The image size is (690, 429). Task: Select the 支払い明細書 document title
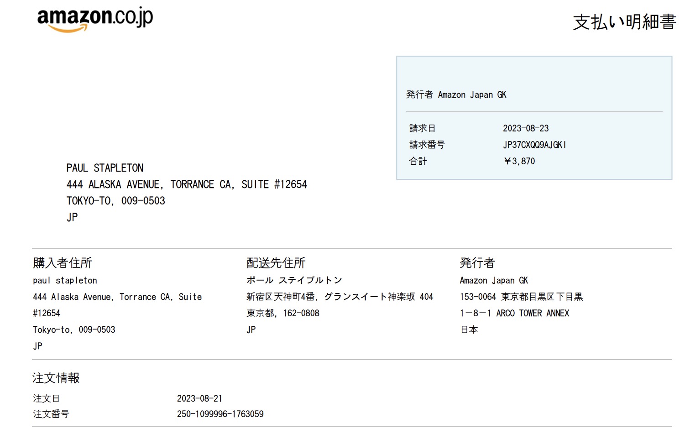624,22
